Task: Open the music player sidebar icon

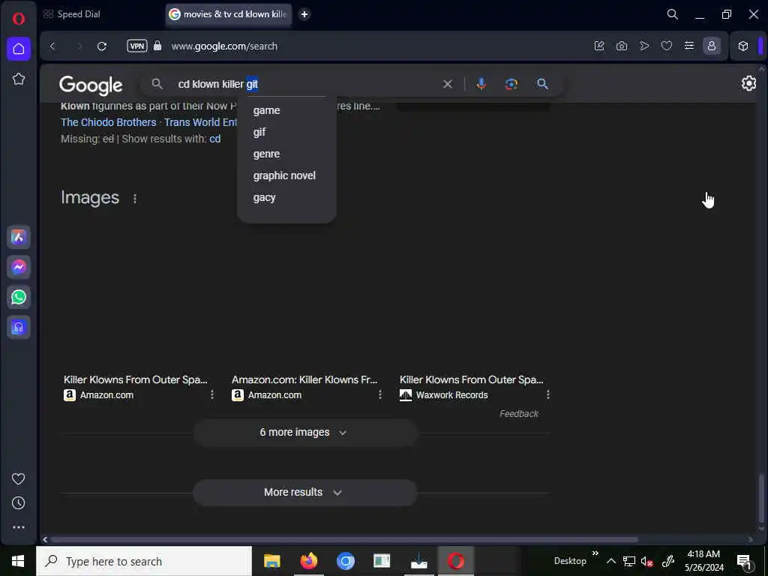Action: click(19, 327)
